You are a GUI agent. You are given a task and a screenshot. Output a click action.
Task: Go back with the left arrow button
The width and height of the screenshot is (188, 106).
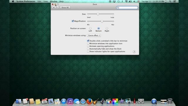[x=53, y=8]
